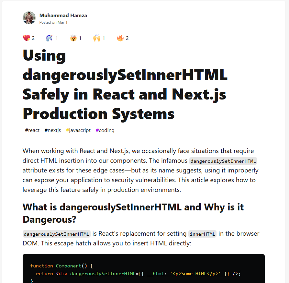289x283 pixels.
Task: Click the fire reaction emoji
Action: [x=120, y=38]
